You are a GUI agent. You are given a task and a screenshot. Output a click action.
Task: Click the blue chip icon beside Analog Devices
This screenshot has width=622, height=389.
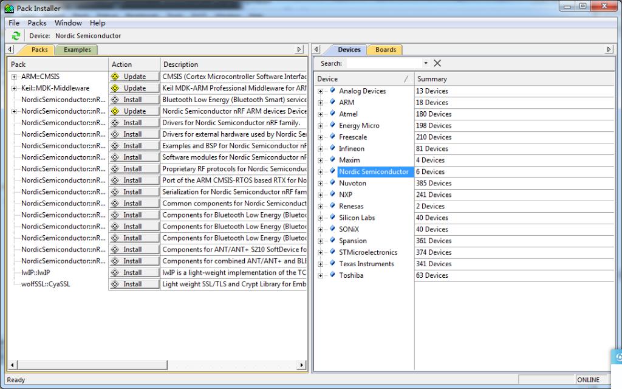pyautogui.click(x=332, y=91)
